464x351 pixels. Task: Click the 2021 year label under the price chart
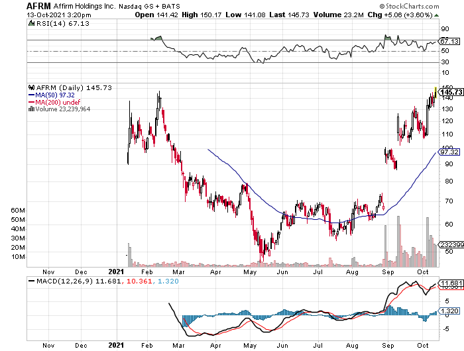click(x=116, y=272)
